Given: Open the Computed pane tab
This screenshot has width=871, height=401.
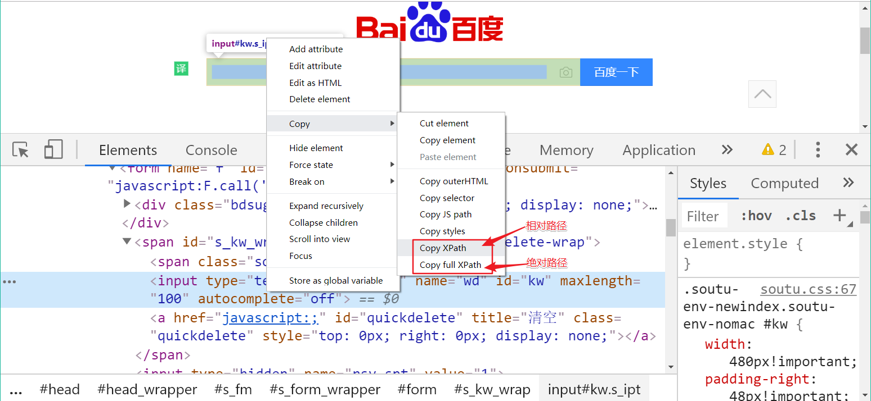Looking at the screenshot, I should (784, 183).
